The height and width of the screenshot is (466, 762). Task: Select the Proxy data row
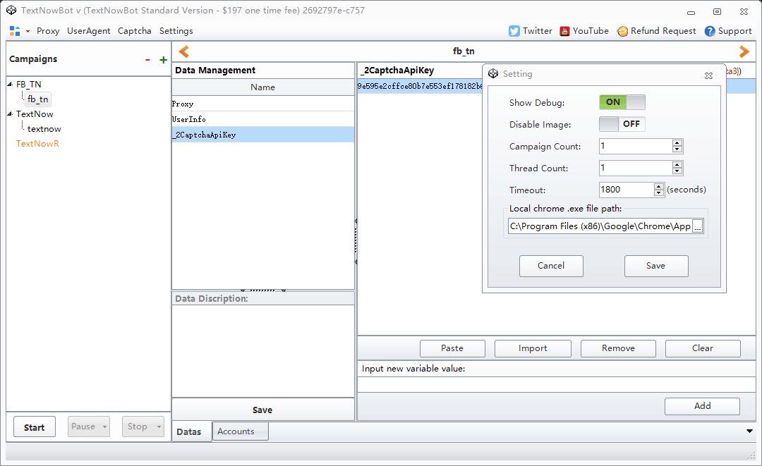[x=263, y=104]
